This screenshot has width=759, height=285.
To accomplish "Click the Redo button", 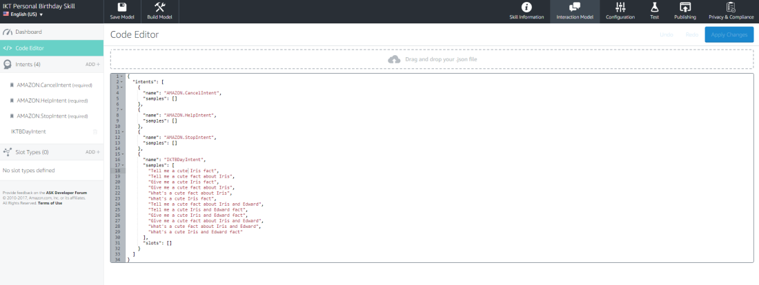I will (x=691, y=35).
